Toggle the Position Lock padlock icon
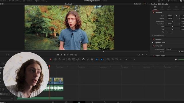This screenshot has width=184, height=103. point(92,60)
